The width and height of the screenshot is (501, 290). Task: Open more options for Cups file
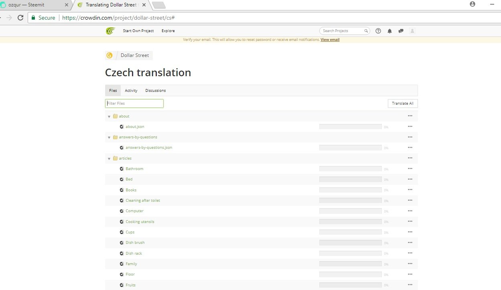(410, 232)
